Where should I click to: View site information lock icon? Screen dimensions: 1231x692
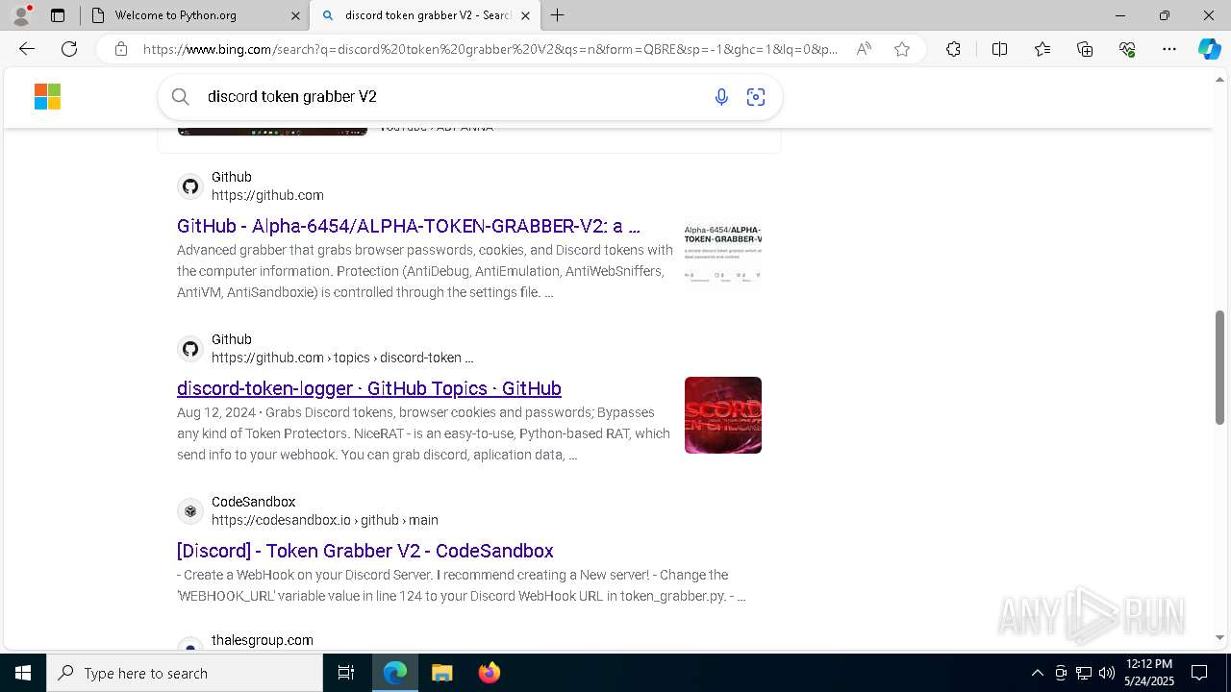(120, 49)
